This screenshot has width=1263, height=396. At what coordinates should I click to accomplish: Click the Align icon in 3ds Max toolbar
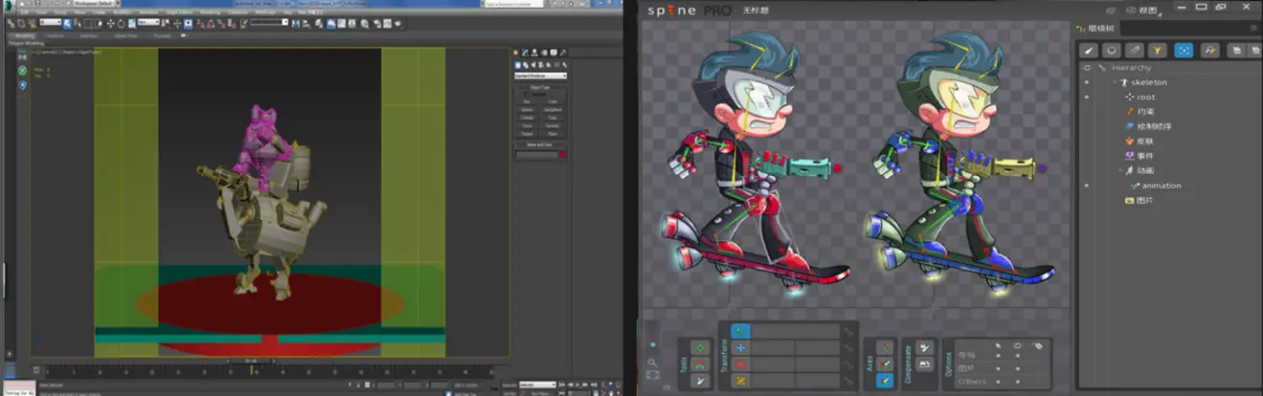[306, 23]
